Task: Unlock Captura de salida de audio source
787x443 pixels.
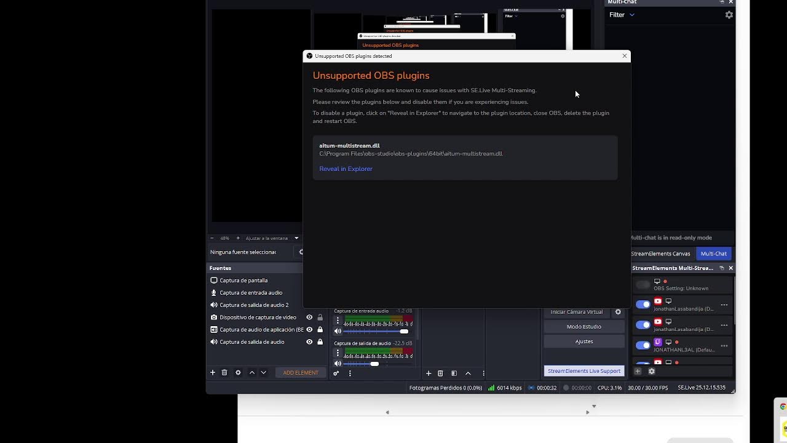Action: pyautogui.click(x=320, y=342)
